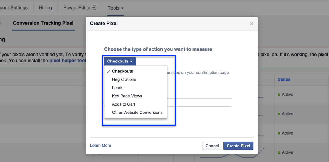Switch to the Conversion Tracking Pixel tab
The width and height of the screenshot is (329, 162).
pyautogui.click(x=43, y=24)
